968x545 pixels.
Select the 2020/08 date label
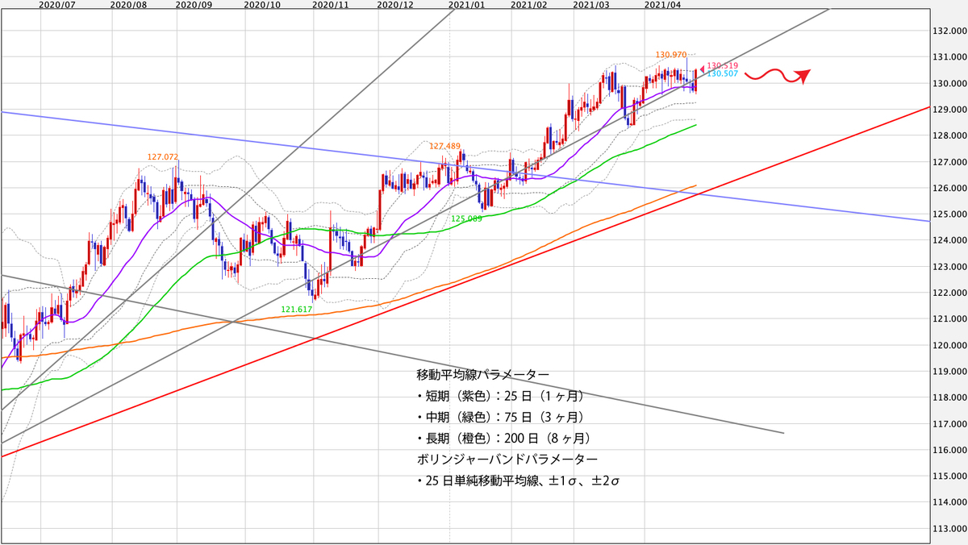click(127, 5)
